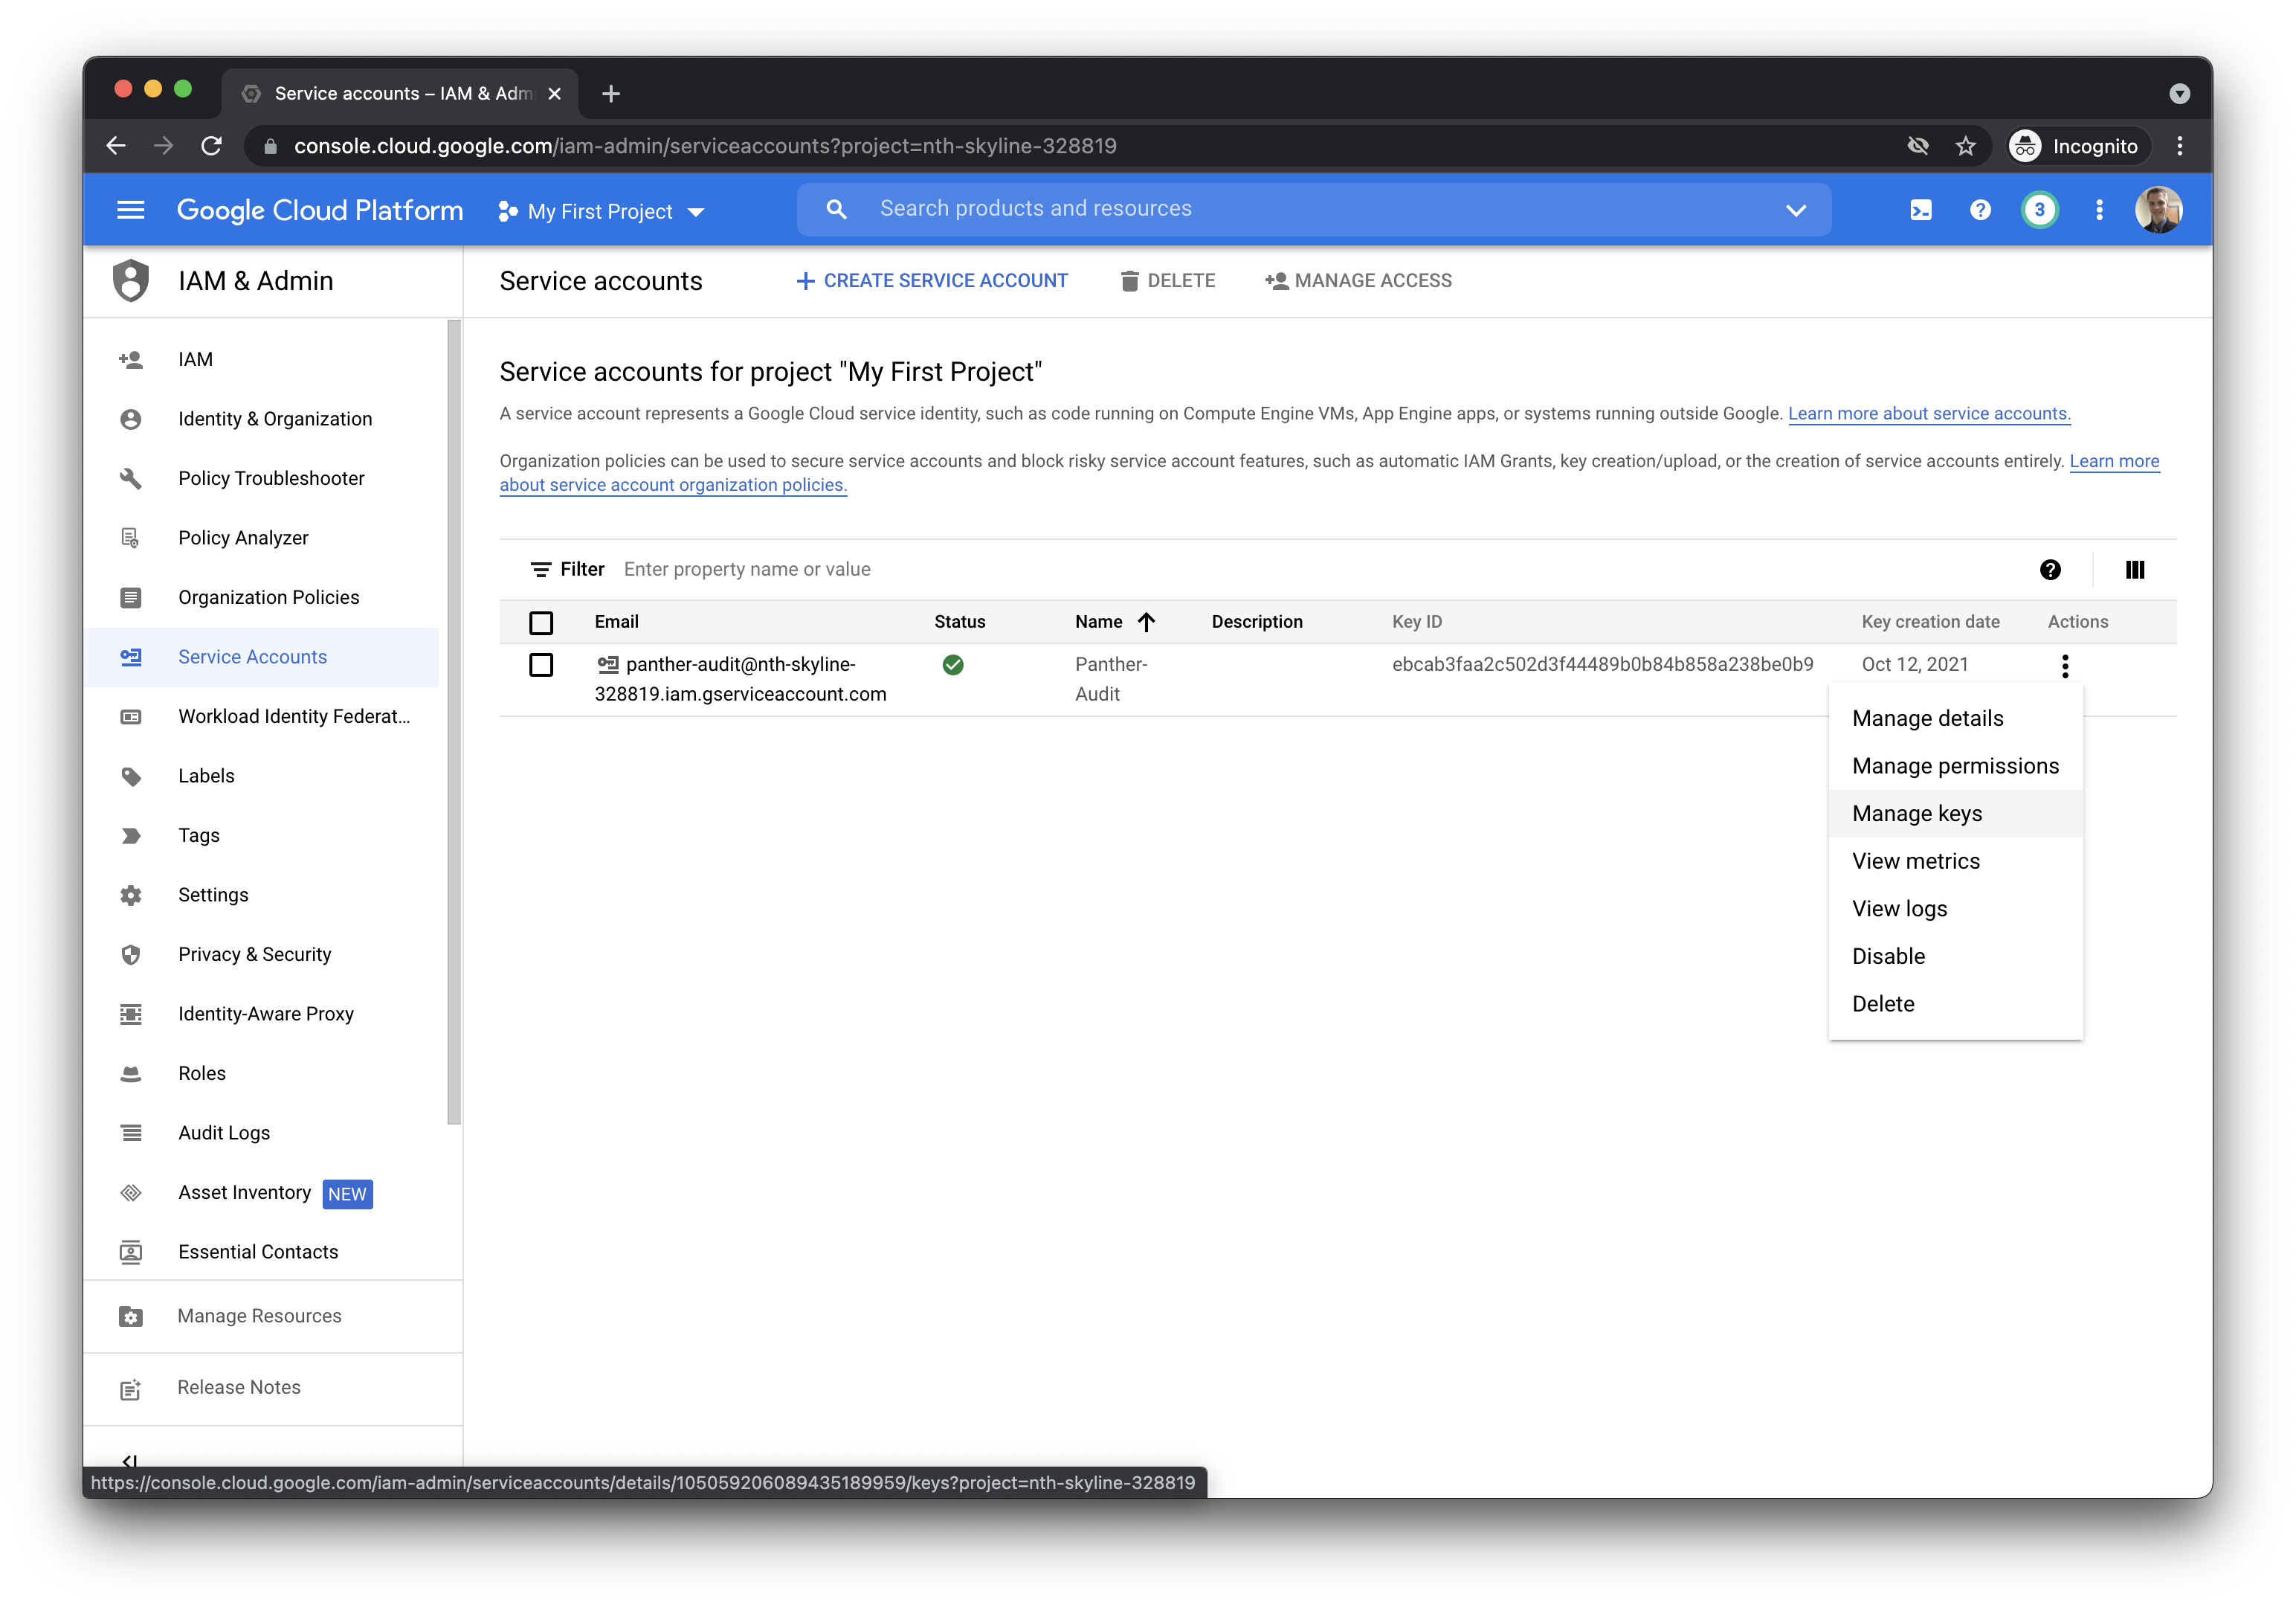Open the Learn more about service accounts link
Image resolution: width=2296 pixels, height=1608 pixels.
1929,414
